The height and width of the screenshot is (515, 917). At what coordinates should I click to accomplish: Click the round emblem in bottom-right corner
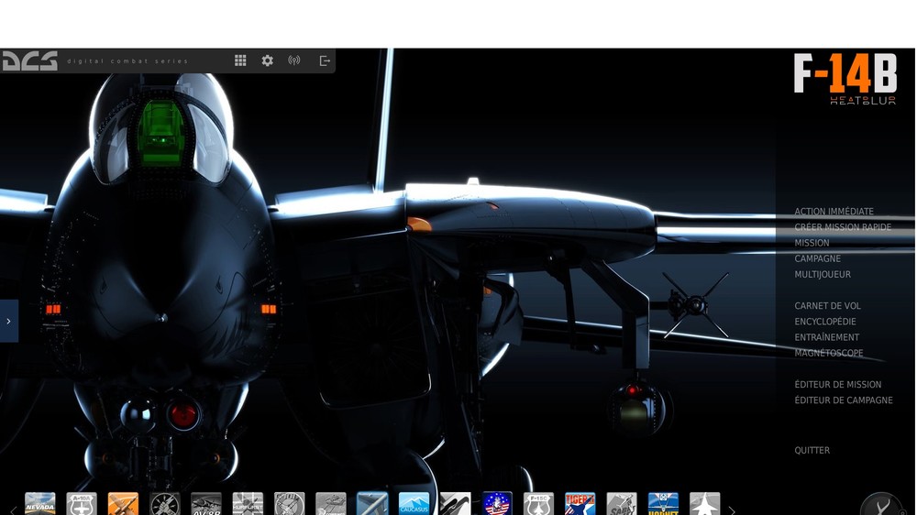[881, 505]
